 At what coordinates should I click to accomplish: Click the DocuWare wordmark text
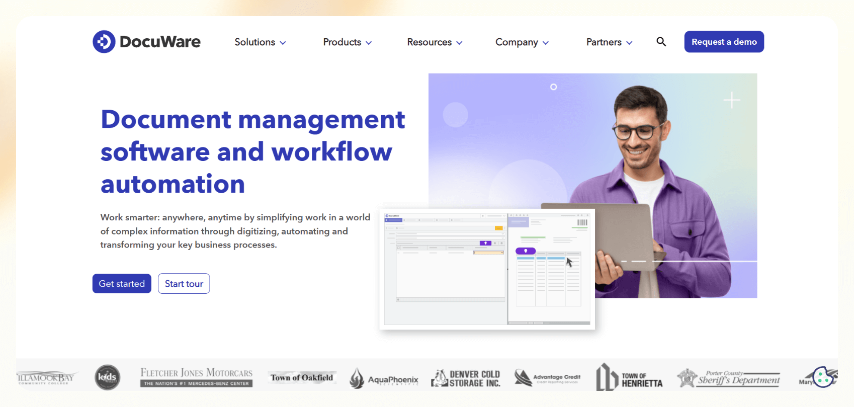click(160, 42)
